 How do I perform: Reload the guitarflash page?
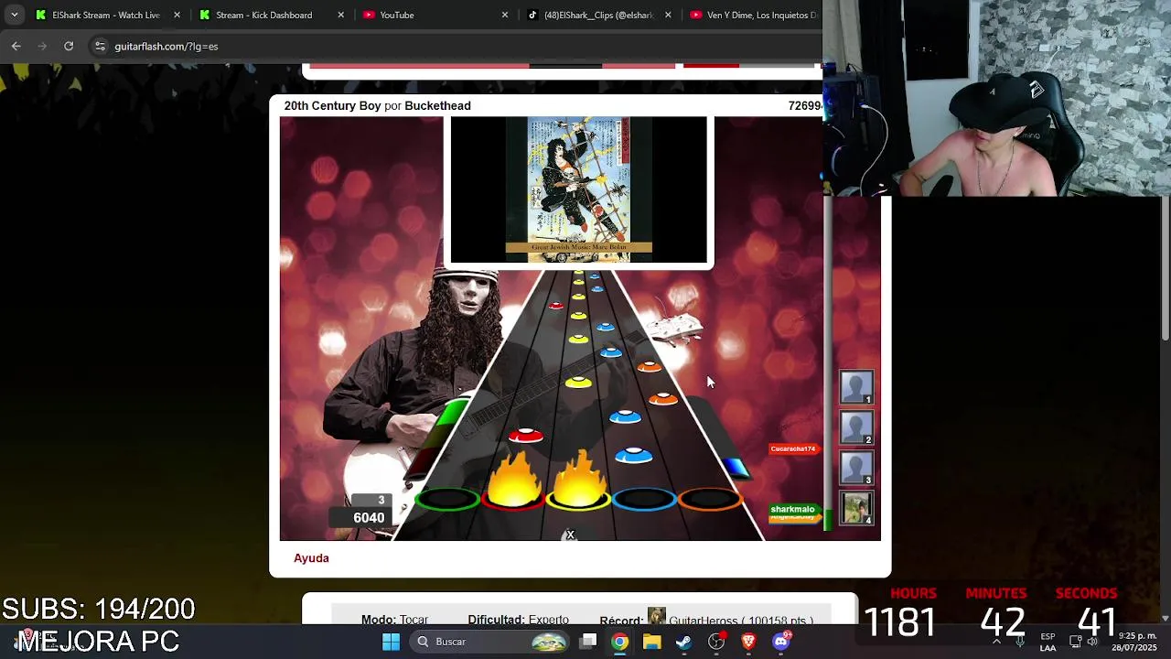[x=69, y=46]
